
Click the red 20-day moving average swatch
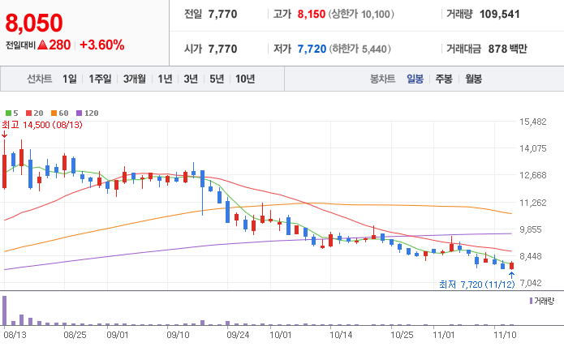(28, 113)
